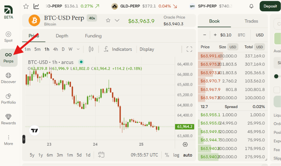Screen dimensions: 281x166
Task: Toggle percentage scale on chart
Action: [x=167, y=155]
